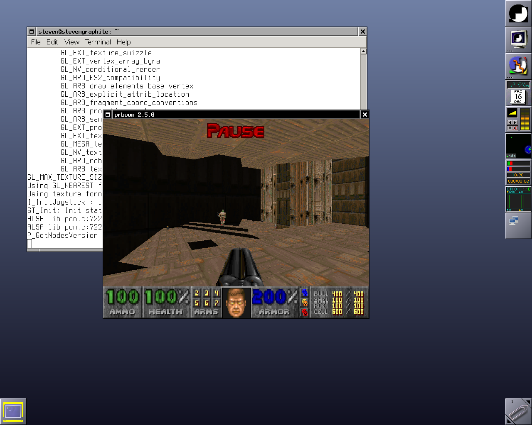
Task: Click the terminal scrollbar up arrow
Action: [364, 51]
